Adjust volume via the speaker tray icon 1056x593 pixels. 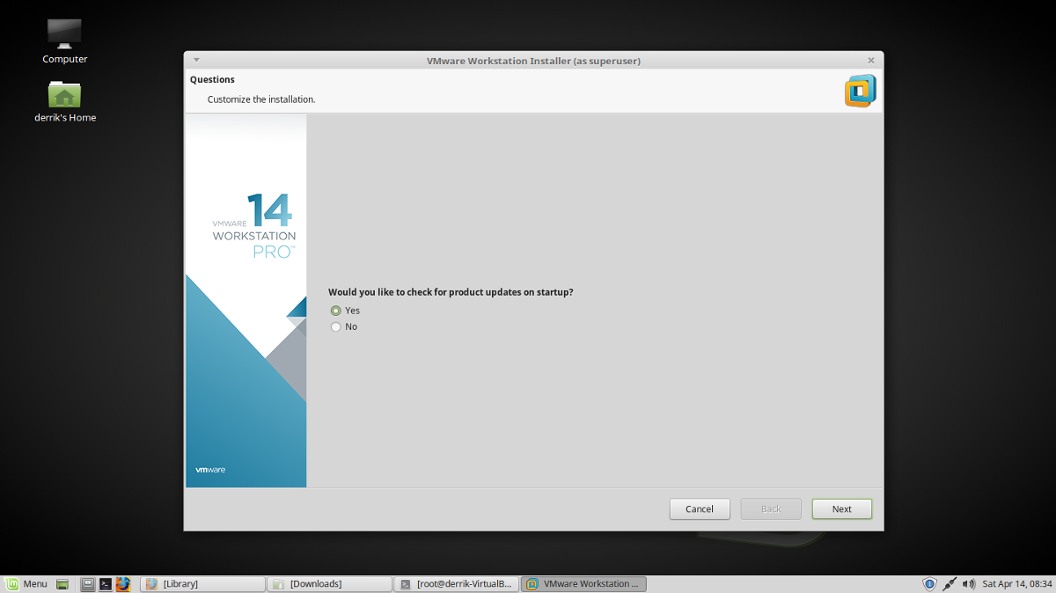pos(969,583)
